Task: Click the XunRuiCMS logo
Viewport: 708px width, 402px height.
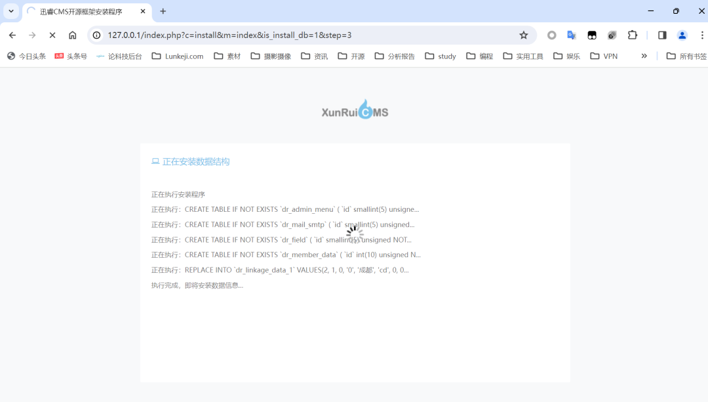Action: click(x=355, y=111)
